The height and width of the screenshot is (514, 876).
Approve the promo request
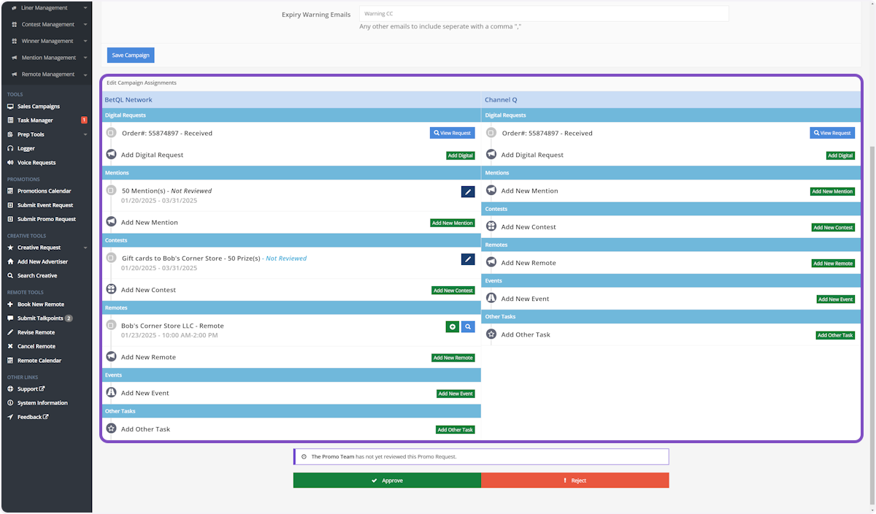pyautogui.click(x=387, y=480)
